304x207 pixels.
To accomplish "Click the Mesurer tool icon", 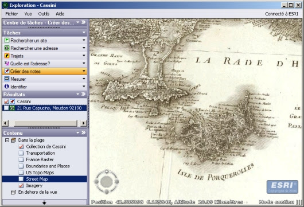I will [x=7, y=79].
